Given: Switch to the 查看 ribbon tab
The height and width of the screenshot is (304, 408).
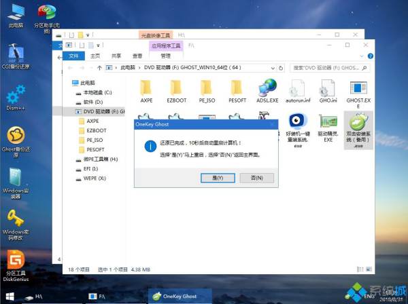Looking at the screenshot, I should [x=137, y=56].
